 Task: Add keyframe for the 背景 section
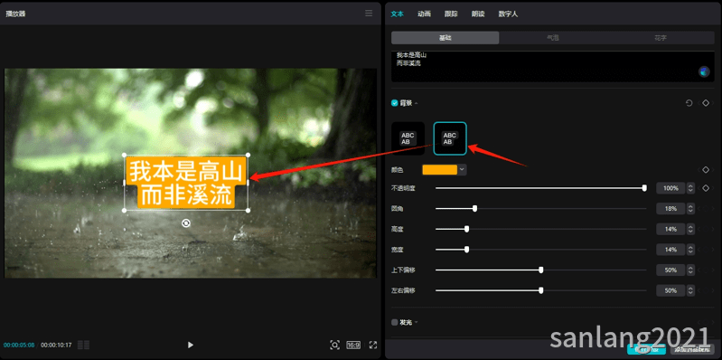point(706,103)
